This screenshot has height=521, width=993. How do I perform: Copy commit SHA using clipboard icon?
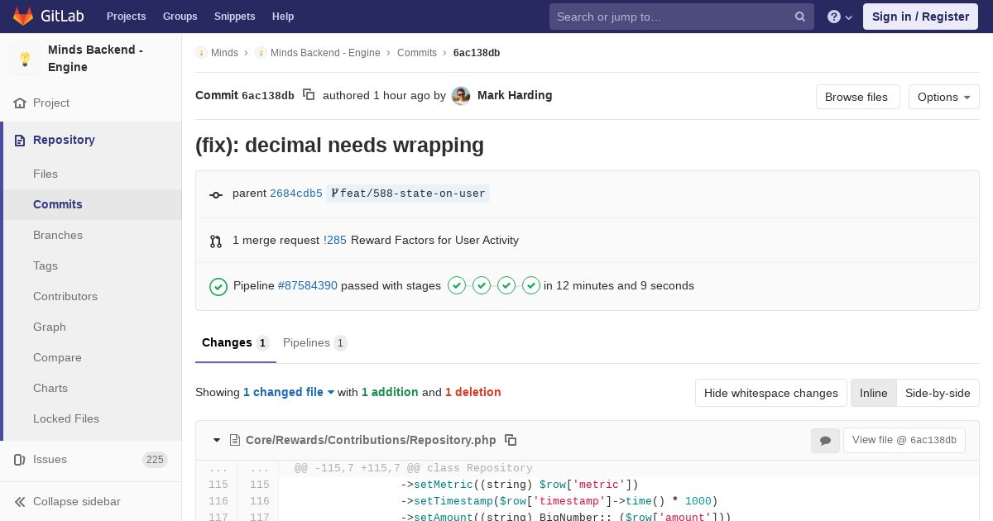pos(309,95)
